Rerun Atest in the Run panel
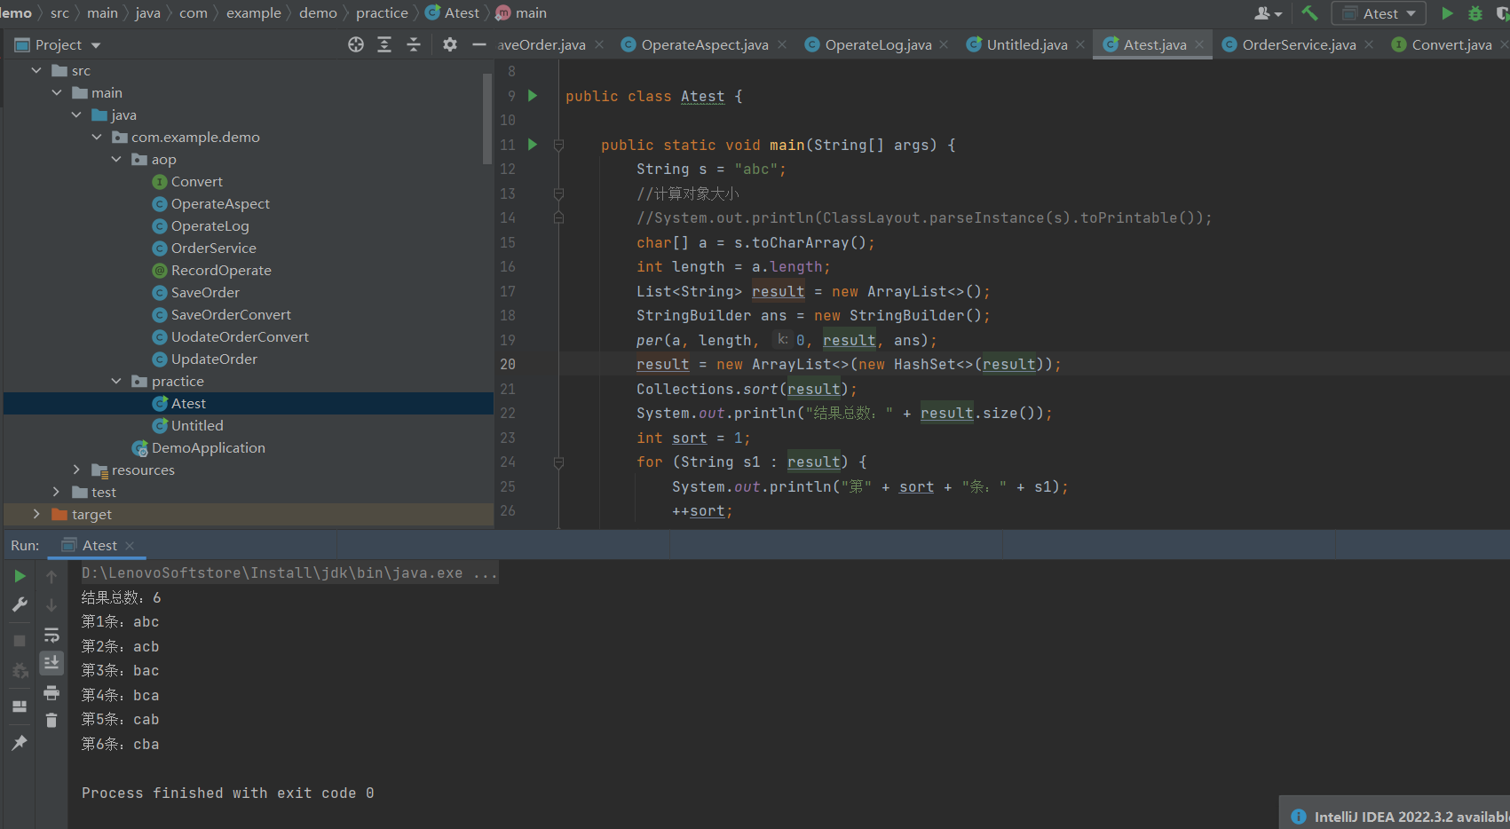1510x829 pixels. (x=20, y=576)
